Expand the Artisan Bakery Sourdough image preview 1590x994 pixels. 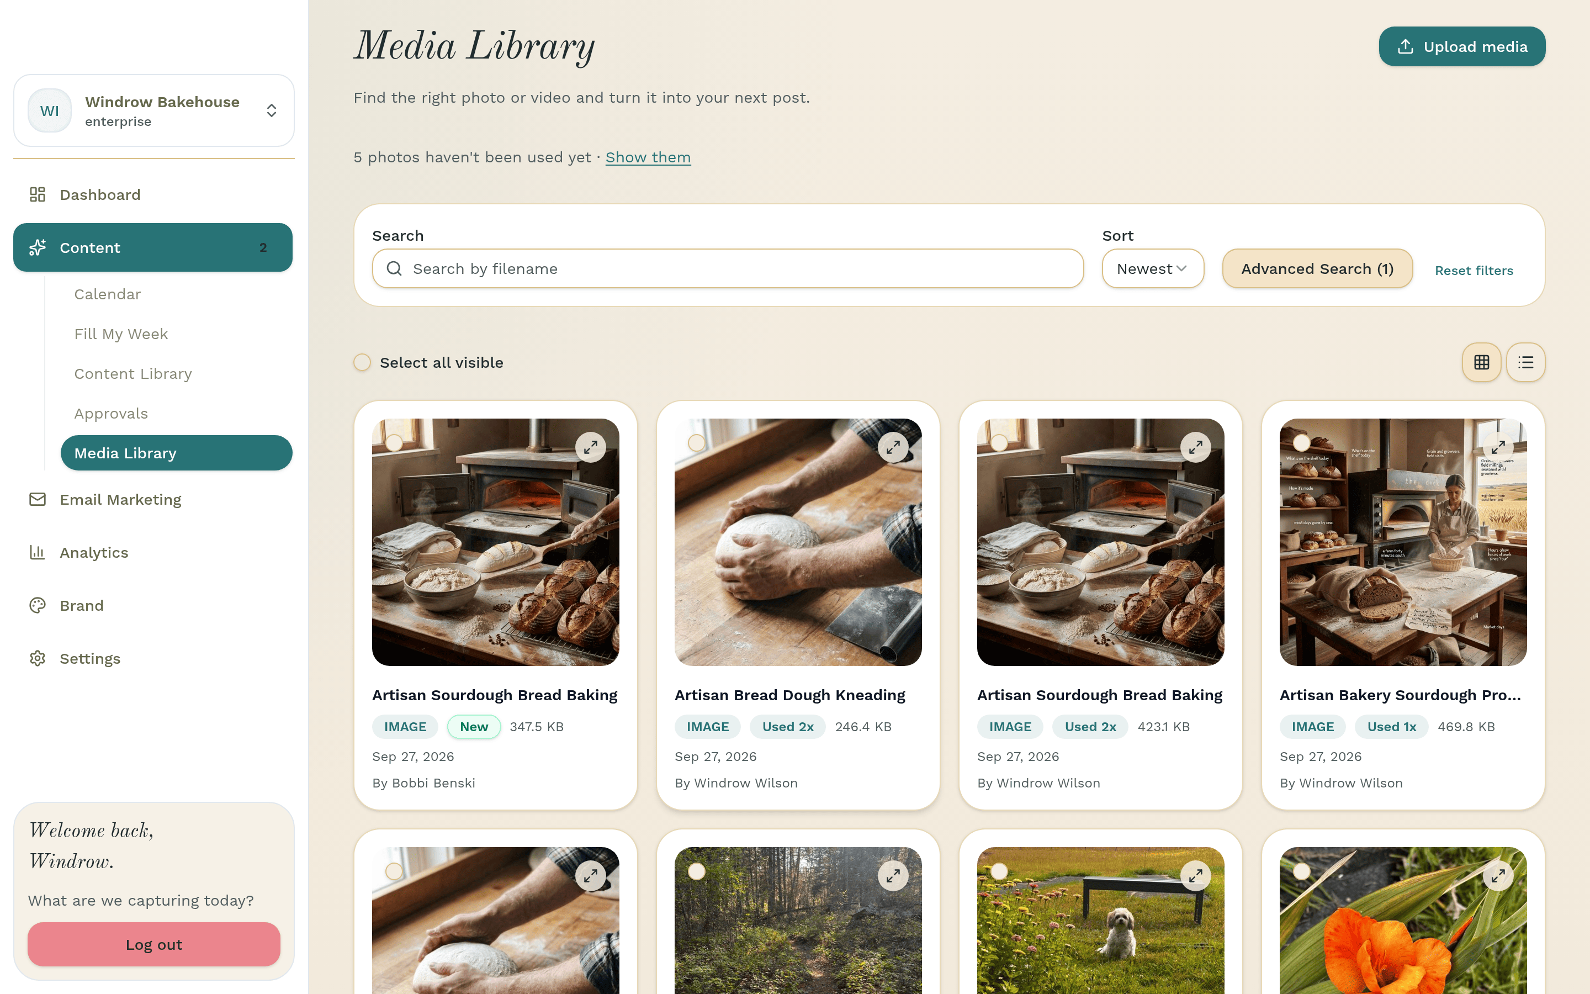1498,447
